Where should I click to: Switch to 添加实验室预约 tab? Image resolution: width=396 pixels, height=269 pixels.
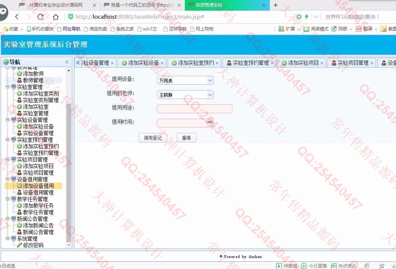[x=195, y=63]
